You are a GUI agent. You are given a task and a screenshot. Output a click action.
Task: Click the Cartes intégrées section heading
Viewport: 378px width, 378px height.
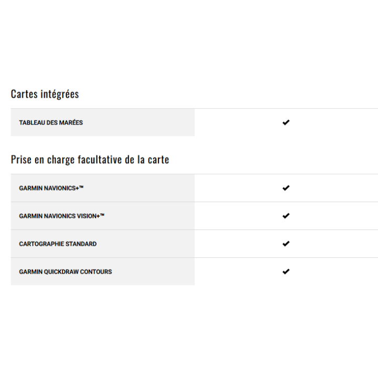click(x=45, y=94)
